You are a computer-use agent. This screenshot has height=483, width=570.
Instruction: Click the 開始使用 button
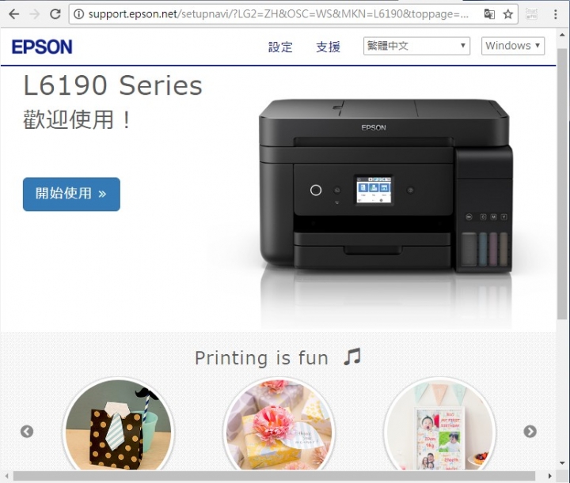pyautogui.click(x=71, y=194)
